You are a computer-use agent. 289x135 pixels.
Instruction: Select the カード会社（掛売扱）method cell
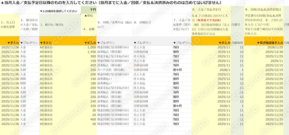coord(115,70)
